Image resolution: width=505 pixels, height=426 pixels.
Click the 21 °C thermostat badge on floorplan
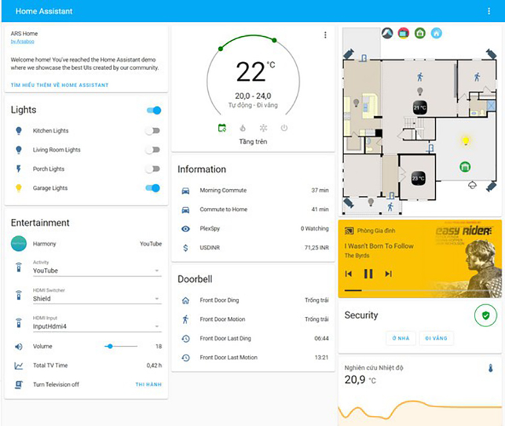tap(419, 107)
